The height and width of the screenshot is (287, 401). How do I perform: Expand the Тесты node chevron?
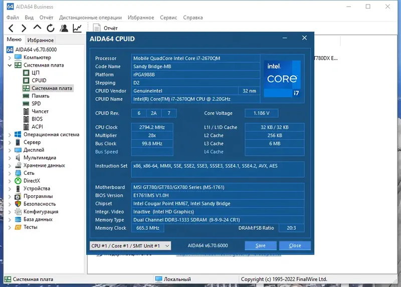10,227
